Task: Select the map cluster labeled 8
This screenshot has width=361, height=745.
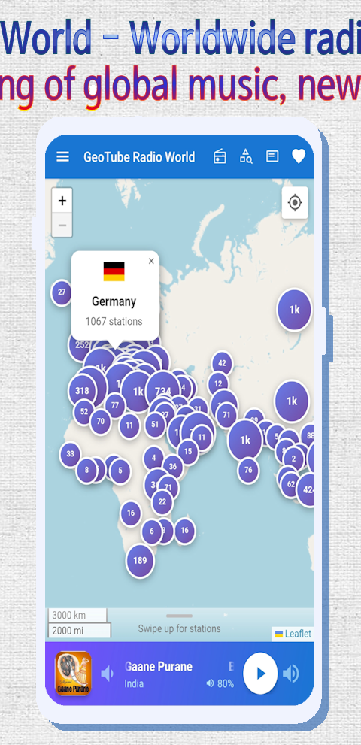Action: [x=86, y=471]
